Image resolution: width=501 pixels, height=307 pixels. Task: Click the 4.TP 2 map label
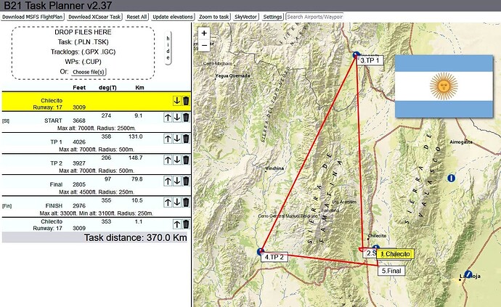coord(274,257)
